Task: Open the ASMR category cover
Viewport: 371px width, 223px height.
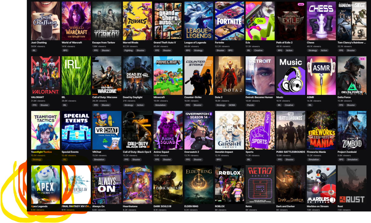Action: tap(321, 75)
